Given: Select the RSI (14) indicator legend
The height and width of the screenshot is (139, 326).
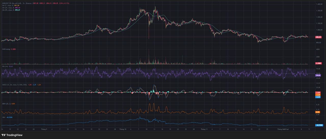Looking at the screenshot, I should point(5,66).
